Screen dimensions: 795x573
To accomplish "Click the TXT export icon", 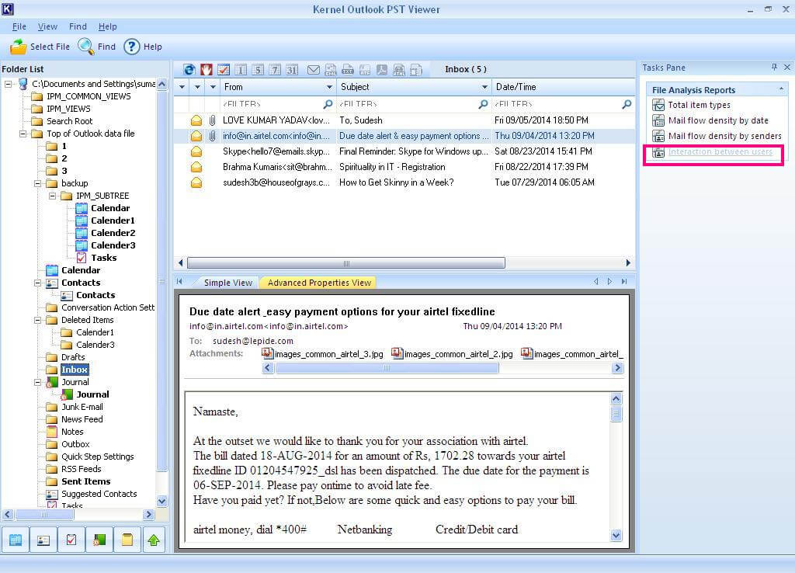I will (348, 69).
